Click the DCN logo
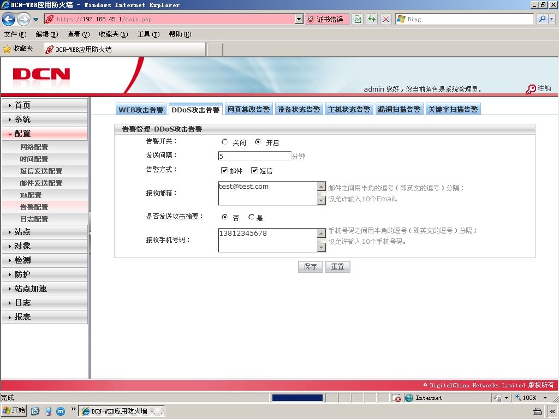 pyautogui.click(x=41, y=74)
